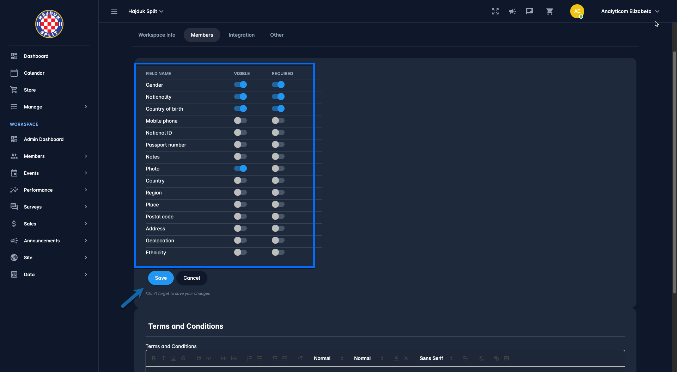Open the Hajduk Split workspace dropdown
This screenshot has width=677, height=372.
[146, 11]
